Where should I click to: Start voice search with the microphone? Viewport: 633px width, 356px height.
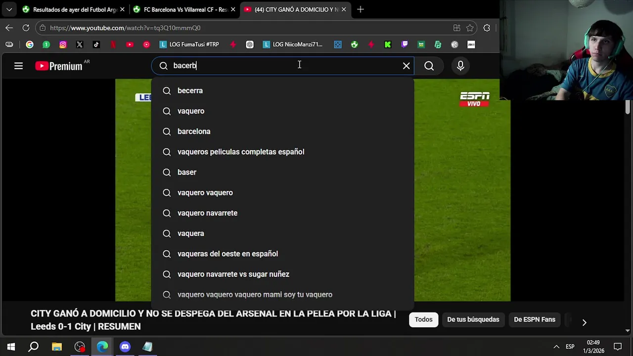coord(460,66)
